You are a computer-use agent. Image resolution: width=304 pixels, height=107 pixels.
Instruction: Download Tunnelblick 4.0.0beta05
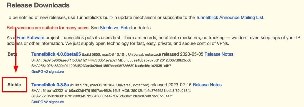coord(56,54)
